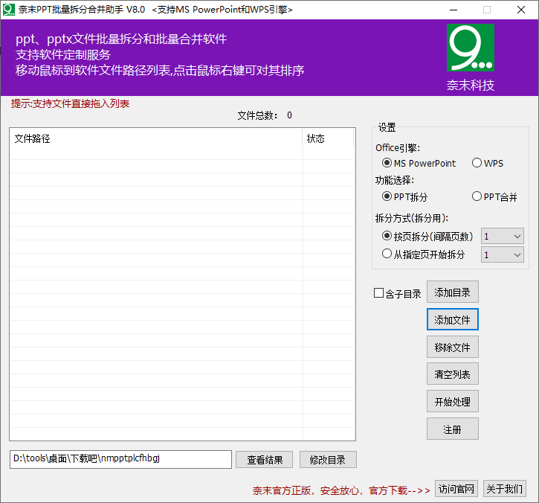Enable the 含子目录 checkbox

click(398, 293)
